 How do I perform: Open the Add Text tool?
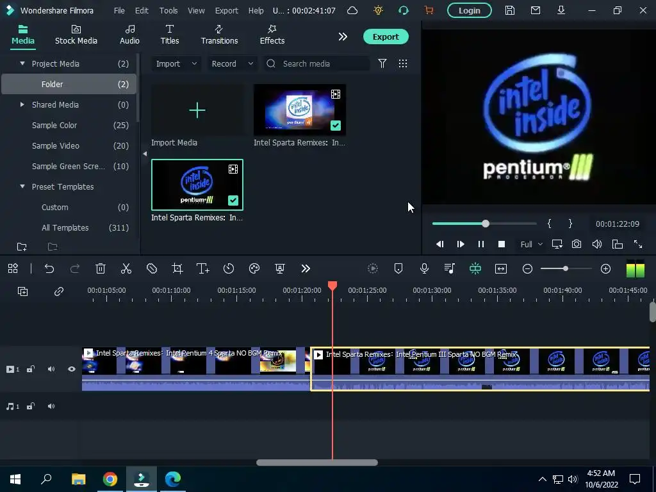[203, 268]
